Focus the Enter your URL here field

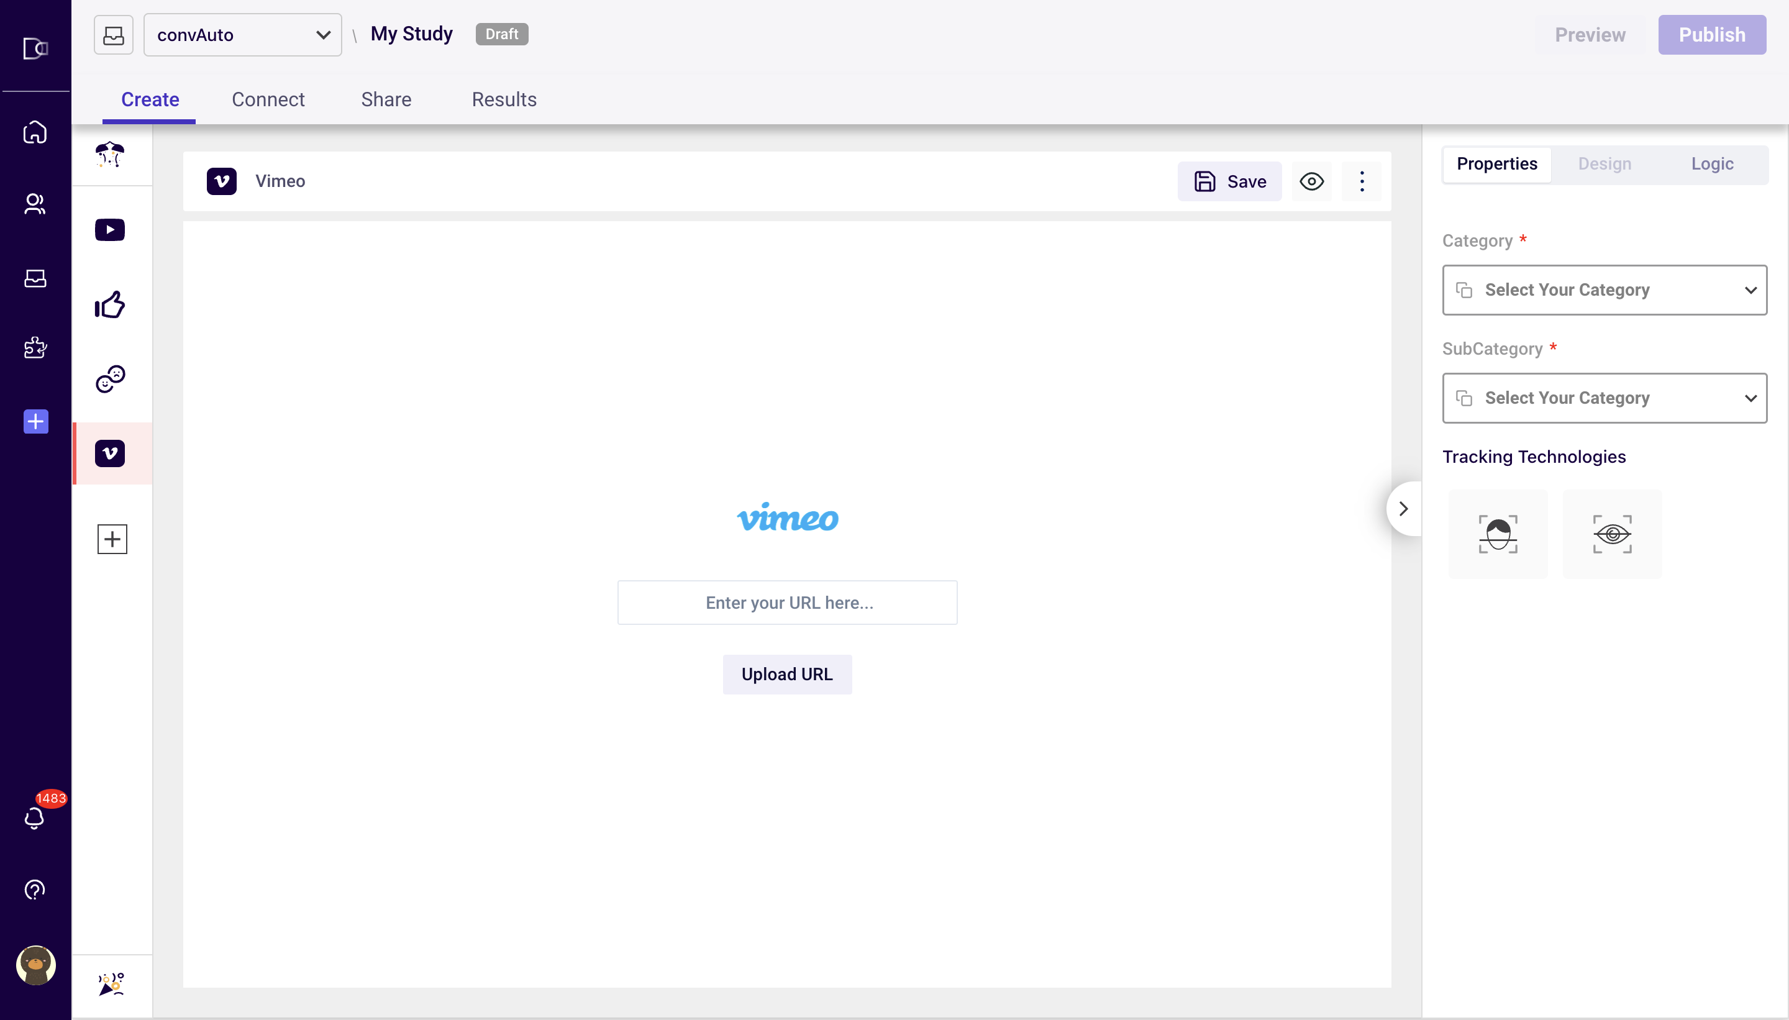click(787, 603)
